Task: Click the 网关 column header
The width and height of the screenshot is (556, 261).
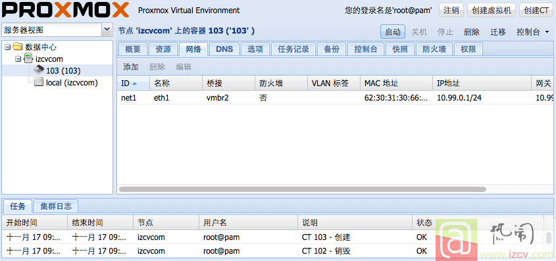Action: click(543, 83)
